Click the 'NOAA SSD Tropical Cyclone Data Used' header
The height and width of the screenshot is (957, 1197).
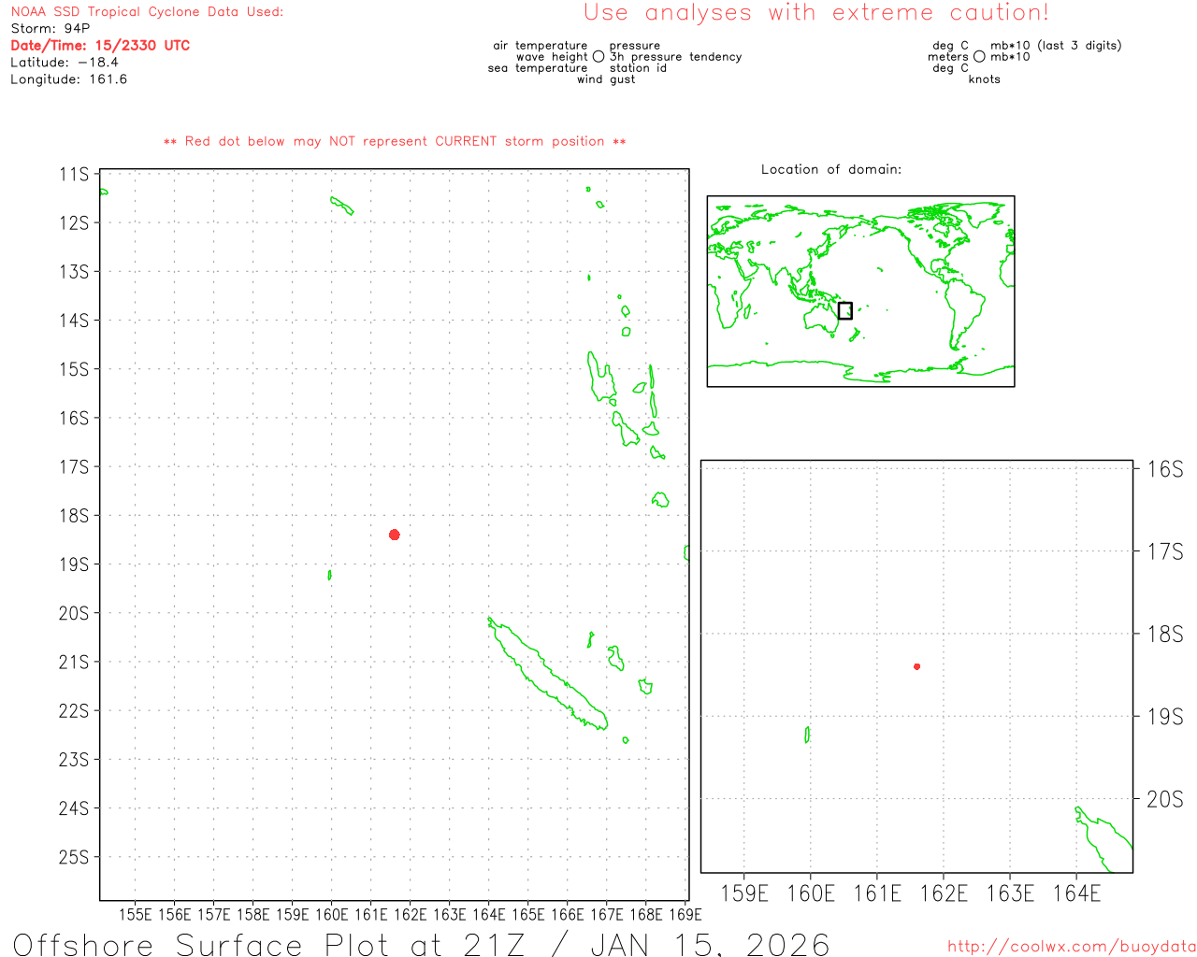(x=147, y=12)
